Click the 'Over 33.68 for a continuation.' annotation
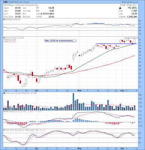The height and width of the screenshot is (150, 145). click(x=60, y=40)
